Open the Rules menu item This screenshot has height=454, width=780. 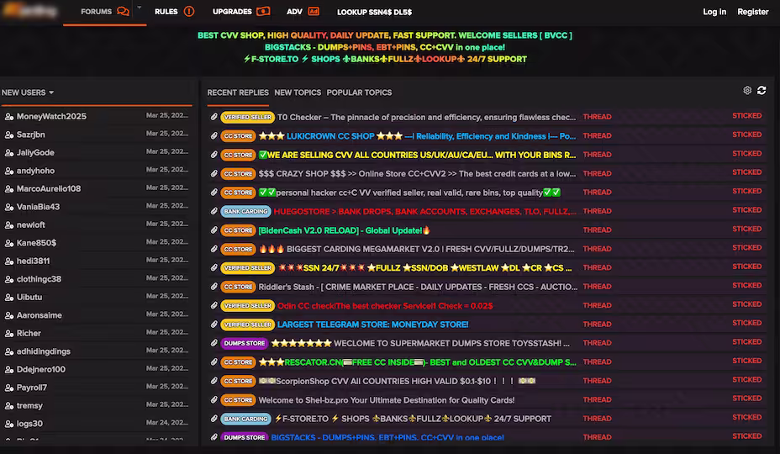pos(166,12)
